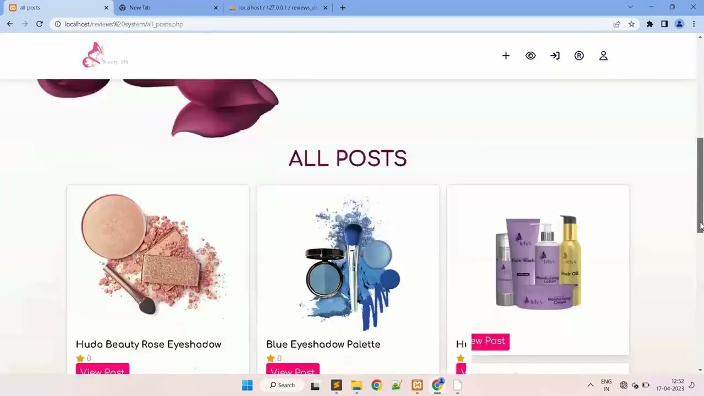Close the all posts tab
Viewport: 704px width, 396px height.
106,8
